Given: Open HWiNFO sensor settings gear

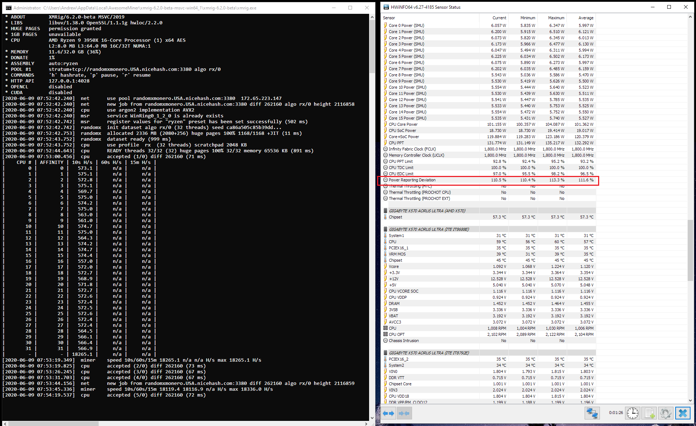Looking at the screenshot, I should 666,413.
